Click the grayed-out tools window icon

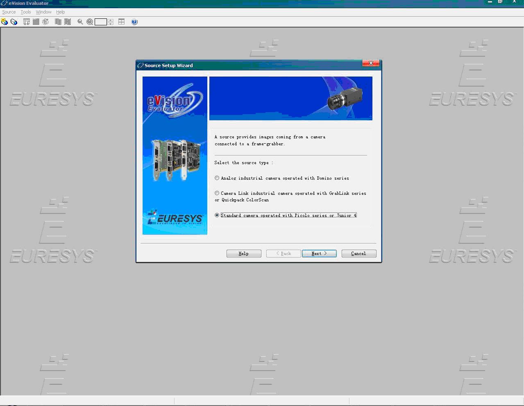pyautogui.click(x=27, y=22)
